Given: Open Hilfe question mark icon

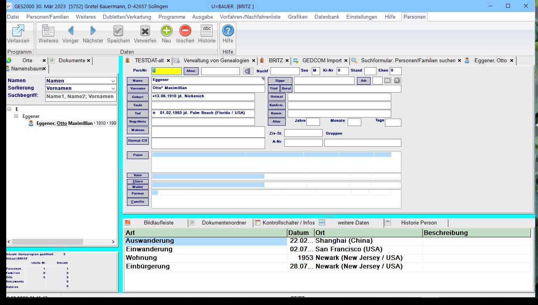Looking at the screenshot, I should (x=228, y=30).
